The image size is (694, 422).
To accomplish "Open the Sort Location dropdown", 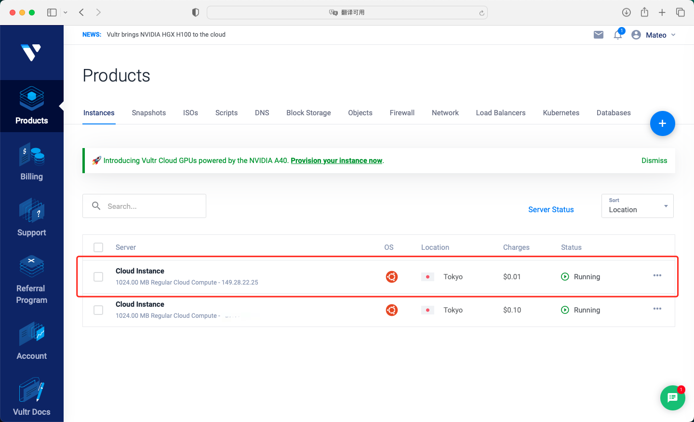I will click(638, 206).
